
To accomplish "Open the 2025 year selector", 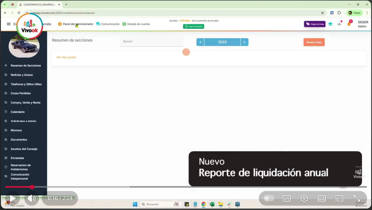I will click(222, 42).
